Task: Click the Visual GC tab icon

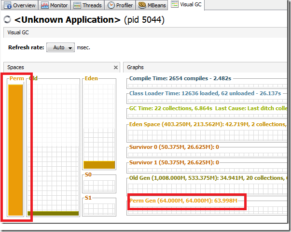Action: coord(175,5)
